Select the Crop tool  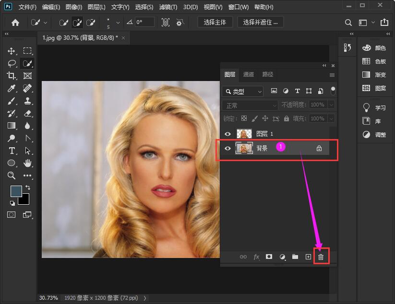12,76
